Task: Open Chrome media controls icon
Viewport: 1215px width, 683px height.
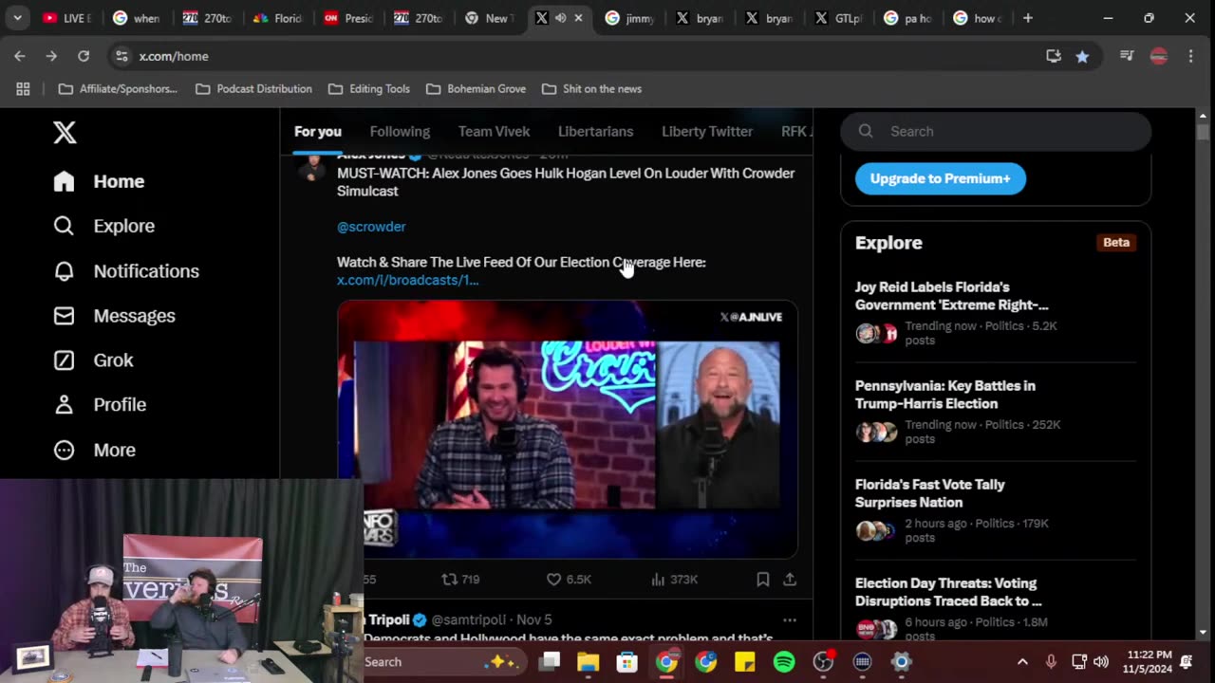Action: [1127, 56]
